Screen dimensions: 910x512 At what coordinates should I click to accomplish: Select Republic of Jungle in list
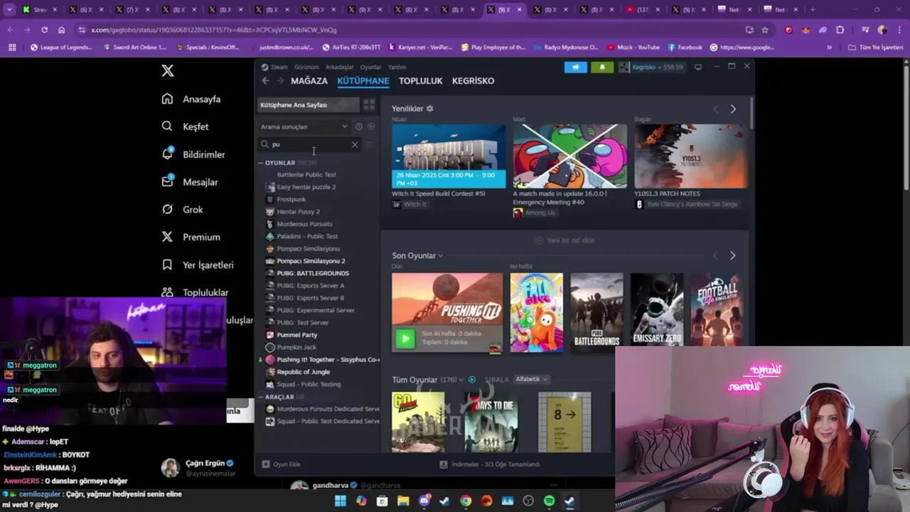[x=304, y=372]
